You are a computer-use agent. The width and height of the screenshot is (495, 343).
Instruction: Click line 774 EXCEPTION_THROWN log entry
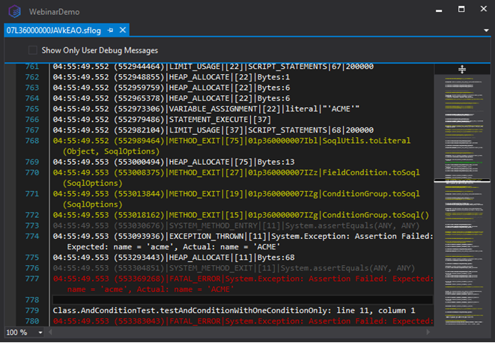tap(243, 242)
